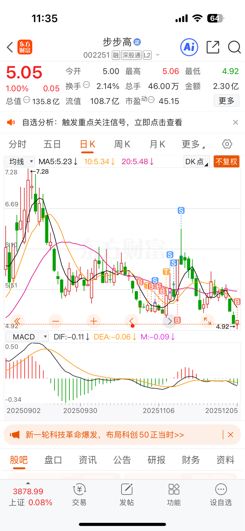Tap the orange speaker icon beside 自选分析
The height and width of the screenshot is (531, 245).
(x=11, y=122)
